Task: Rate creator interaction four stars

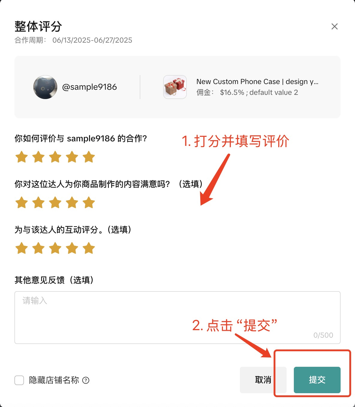Action: tap(72, 248)
